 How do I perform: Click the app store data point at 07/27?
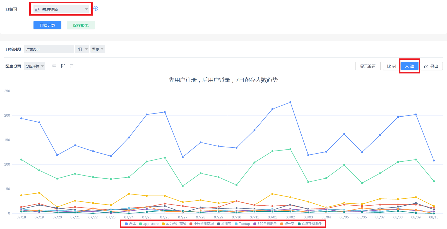(x=183, y=186)
